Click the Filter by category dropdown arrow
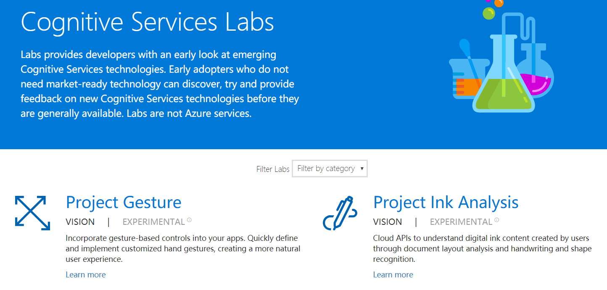This screenshot has width=607, height=290. (362, 169)
